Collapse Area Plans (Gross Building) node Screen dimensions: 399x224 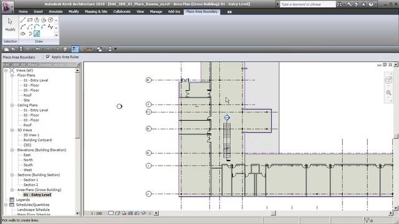12,190
